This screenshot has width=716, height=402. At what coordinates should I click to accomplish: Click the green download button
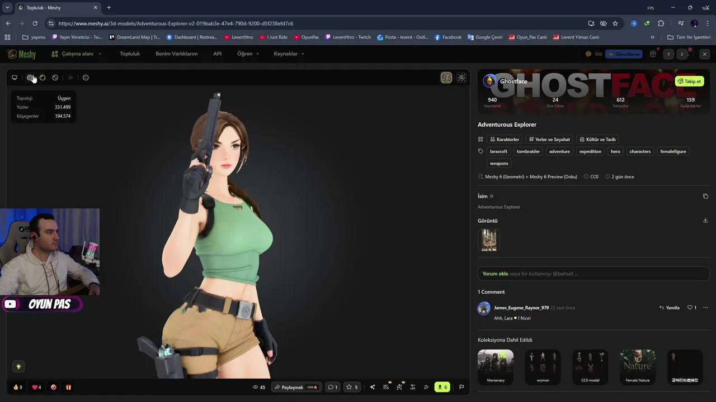tap(442, 387)
